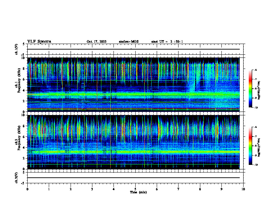
Task: Click the ch.1 "Frequency (kHz)" axis label
Action: pos(19,80)
